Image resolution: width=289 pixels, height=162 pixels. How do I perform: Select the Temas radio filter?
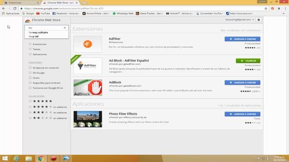tap(30, 49)
